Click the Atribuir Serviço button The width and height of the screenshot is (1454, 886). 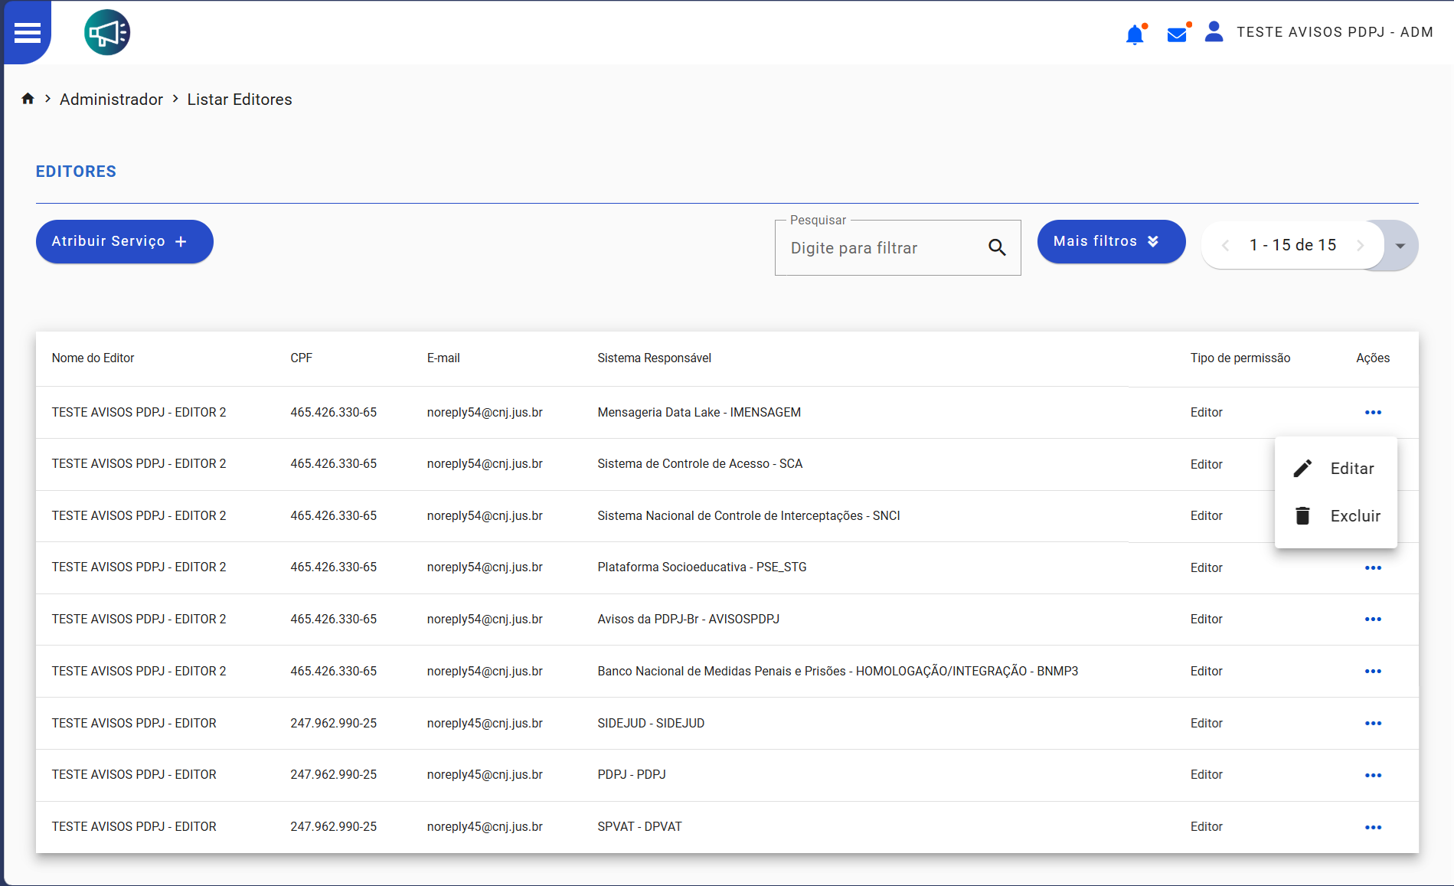(124, 242)
